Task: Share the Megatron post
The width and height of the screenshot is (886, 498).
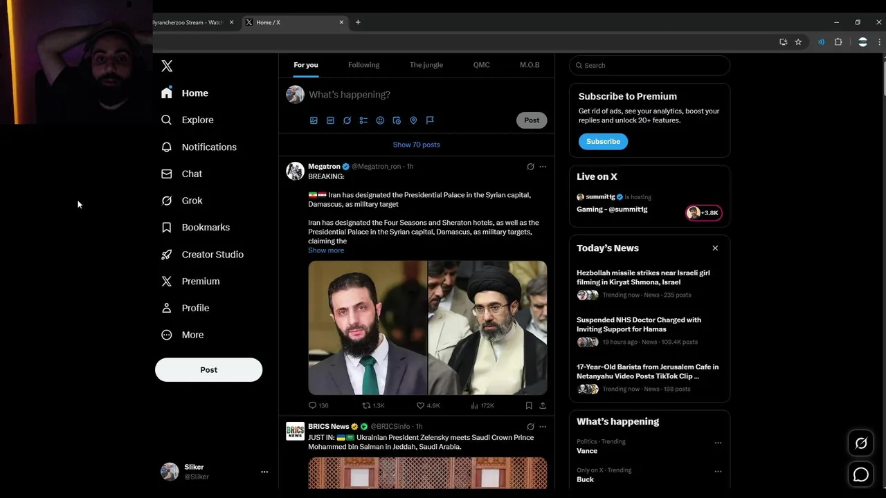Action: tap(543, 405)
